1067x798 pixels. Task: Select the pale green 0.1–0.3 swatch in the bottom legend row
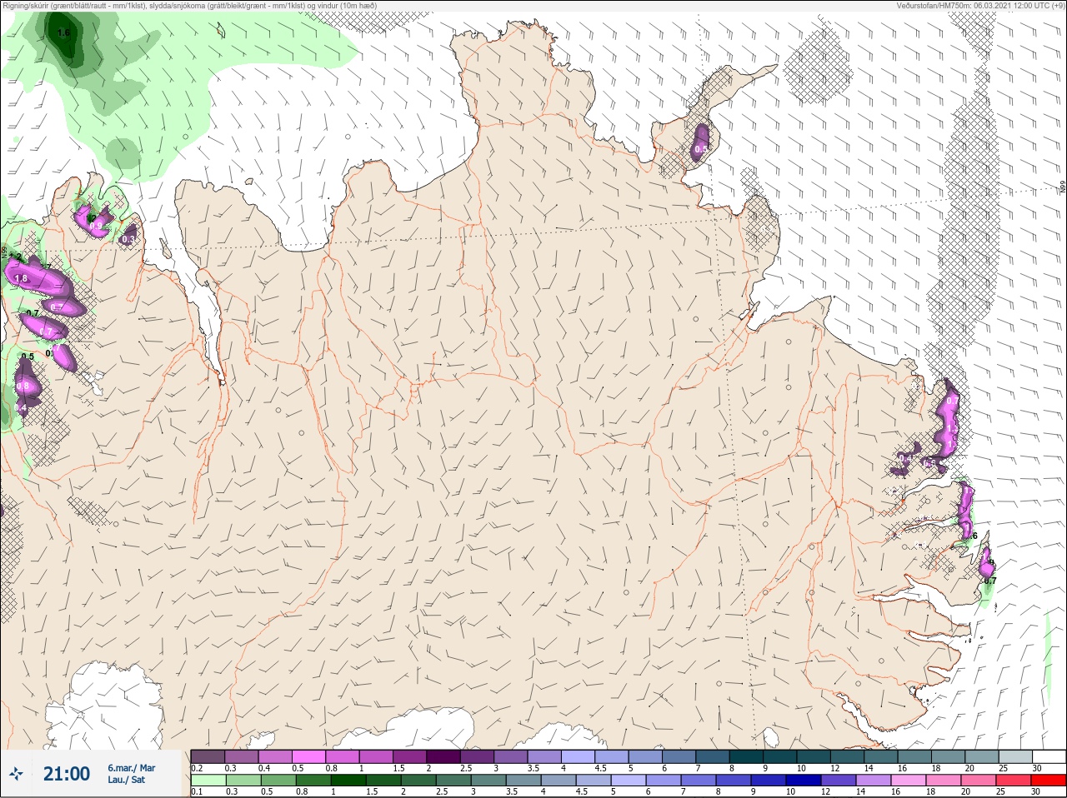[208, 781]
